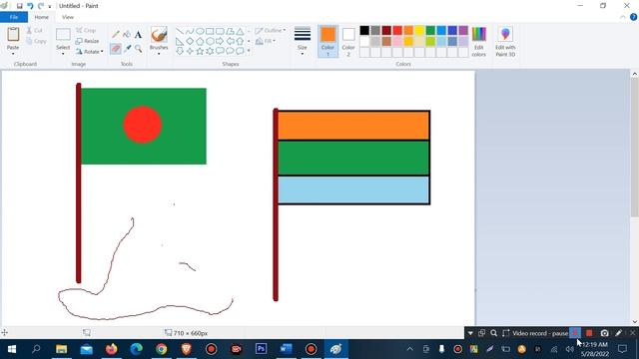This screenshot has height=359, width=639.
Task: Pick the light turquoise color swatch
Action: [441, 41]
